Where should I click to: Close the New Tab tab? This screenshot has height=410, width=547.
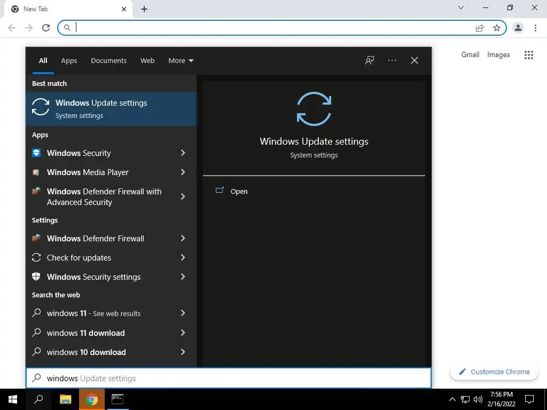(x=124, y=10)
